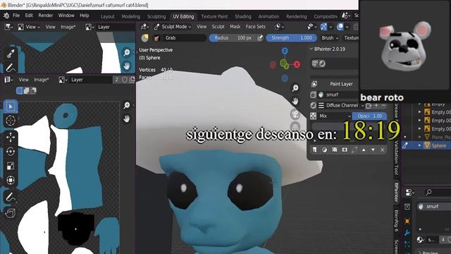Image resolution: width=451 pixels, height=254 pixels.
Task: Open the Face Sets menu
Action: pos(255,27)
